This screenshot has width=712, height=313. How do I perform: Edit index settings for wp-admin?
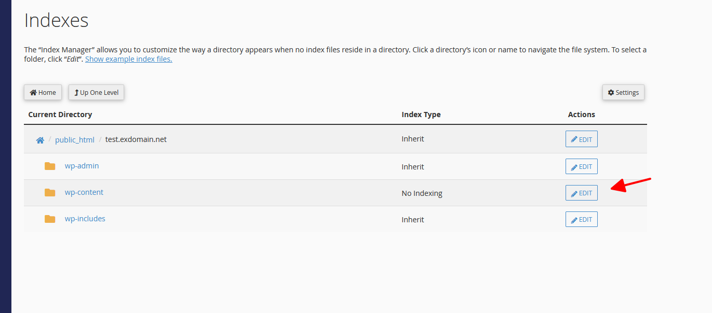click(582, 167)
